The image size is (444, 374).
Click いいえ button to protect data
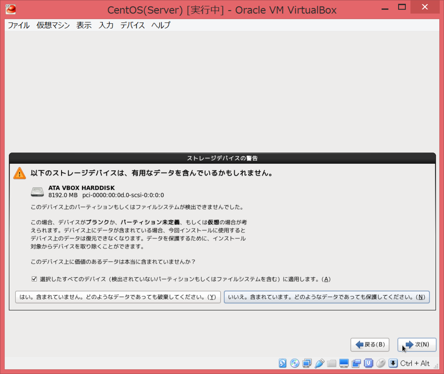(327, 297)
